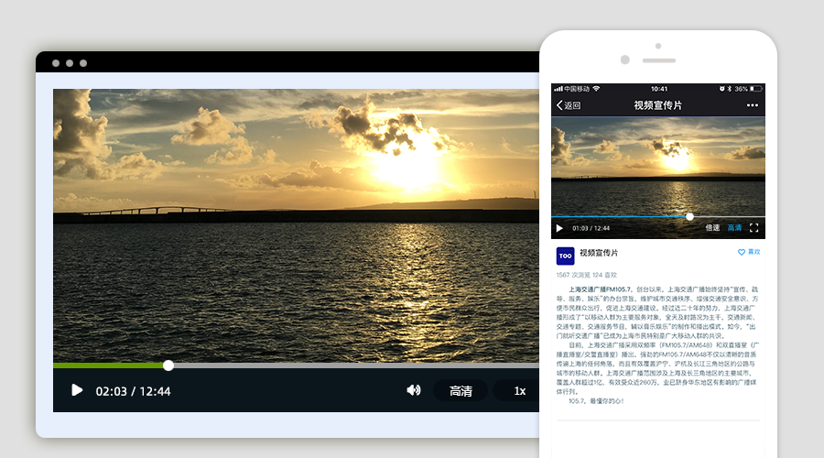Click first dot in browser window title bar
This screenshot has height=458, width=824.
[x=56, y=63]
